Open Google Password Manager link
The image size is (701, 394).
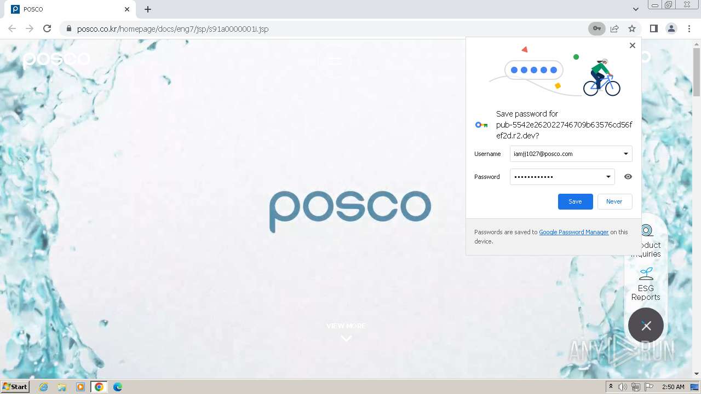[573, 232]
